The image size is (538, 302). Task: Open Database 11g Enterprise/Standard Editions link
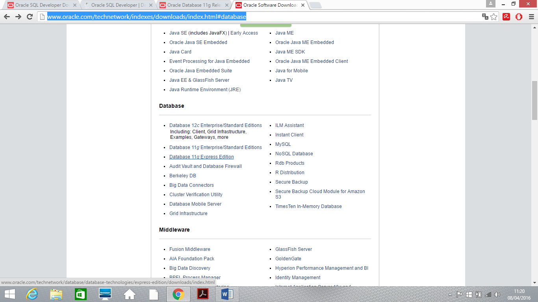tap(215, 147)
